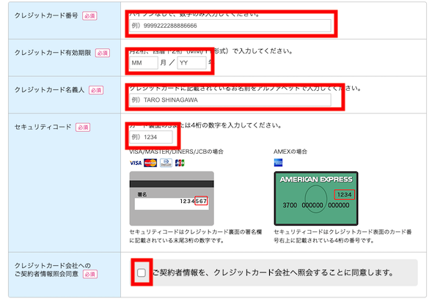The height and width of the screenshot is (304, 440).
Task: Click the small American Express logo icon
Action: pos(279,163)
